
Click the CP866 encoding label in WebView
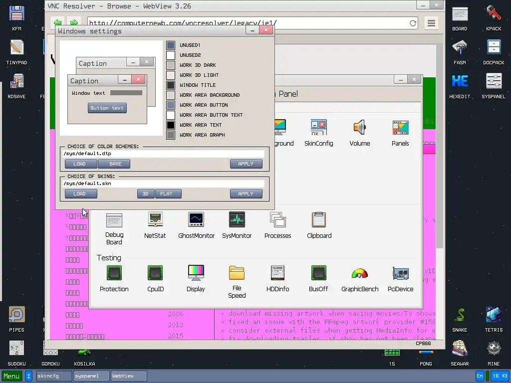(x=423, y=343)
